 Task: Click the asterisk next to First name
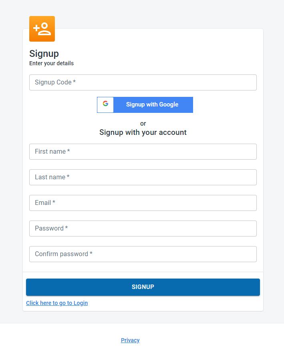click(x=68, y=151)
